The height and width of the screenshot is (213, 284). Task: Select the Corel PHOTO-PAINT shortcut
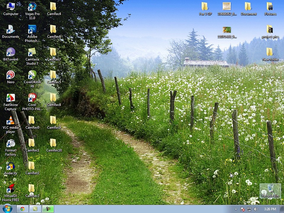click(32, 102)
